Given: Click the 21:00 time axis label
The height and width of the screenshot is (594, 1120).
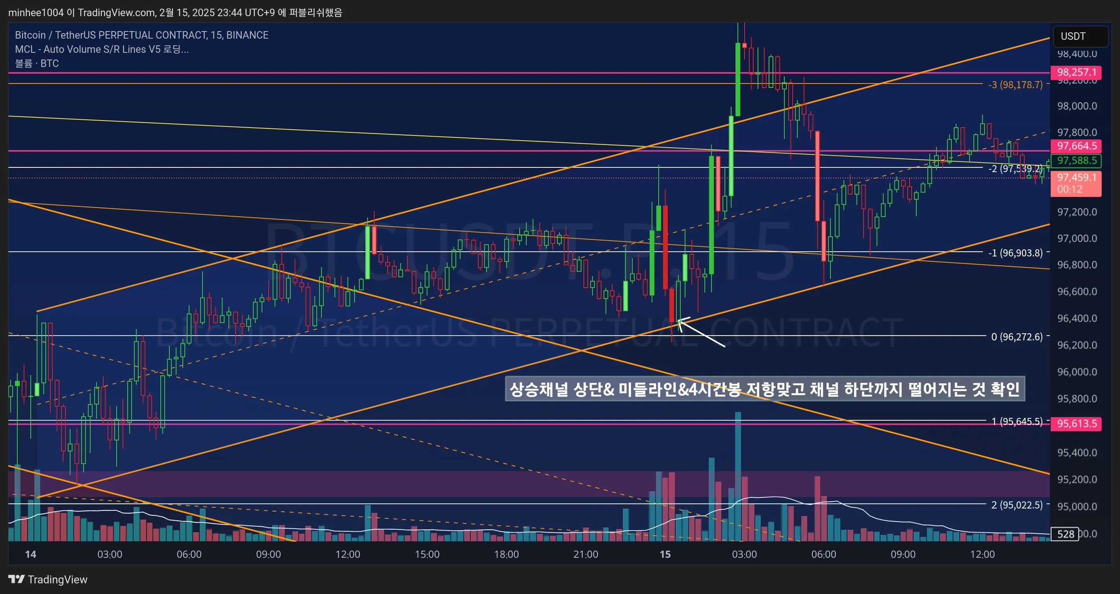Looking at the screenshot, I should pos(586,555).
